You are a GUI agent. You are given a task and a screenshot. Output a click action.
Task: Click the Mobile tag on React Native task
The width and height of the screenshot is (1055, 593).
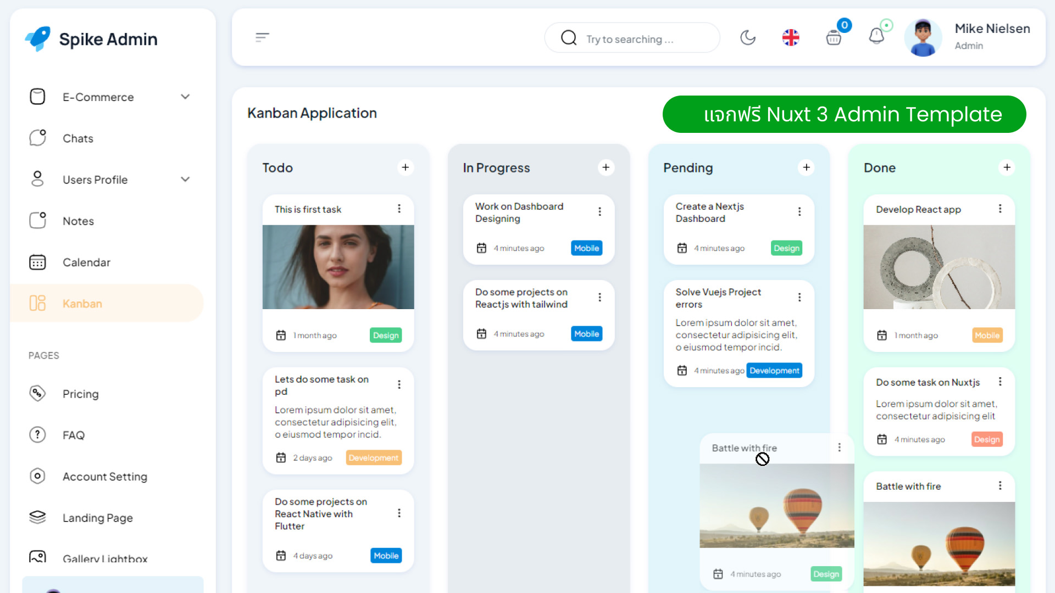tap(386, 556)
